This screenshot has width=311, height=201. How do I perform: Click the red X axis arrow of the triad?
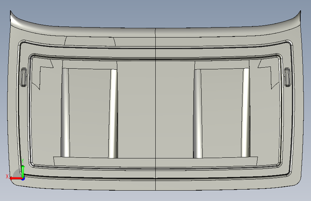[x=16, y=178]
